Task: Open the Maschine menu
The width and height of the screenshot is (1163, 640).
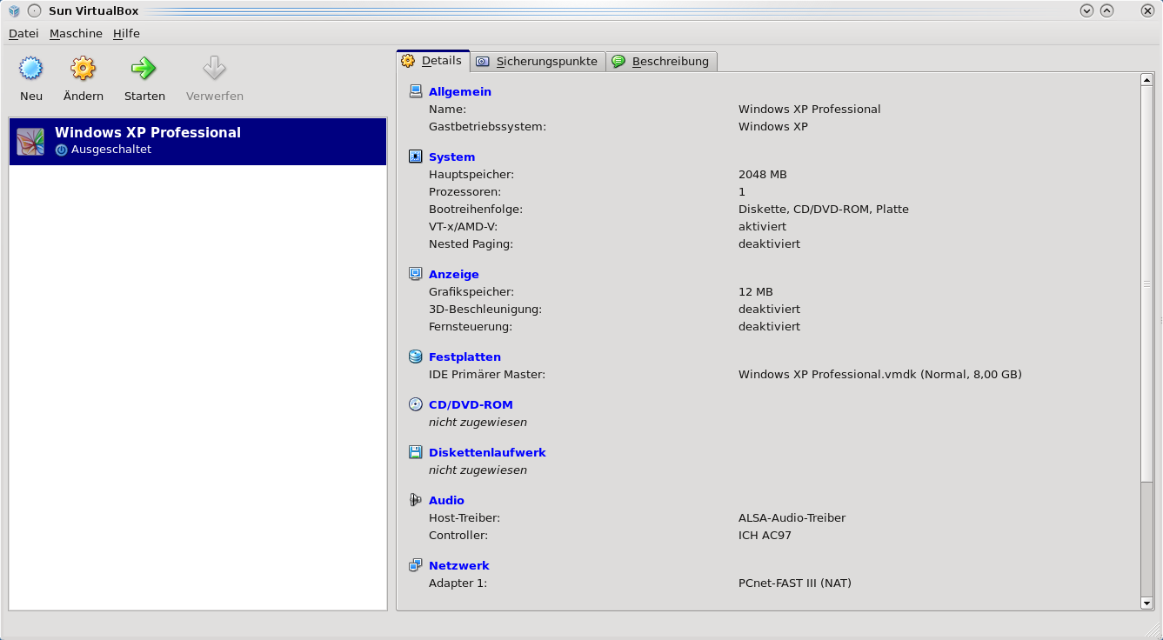Action: 76,33
